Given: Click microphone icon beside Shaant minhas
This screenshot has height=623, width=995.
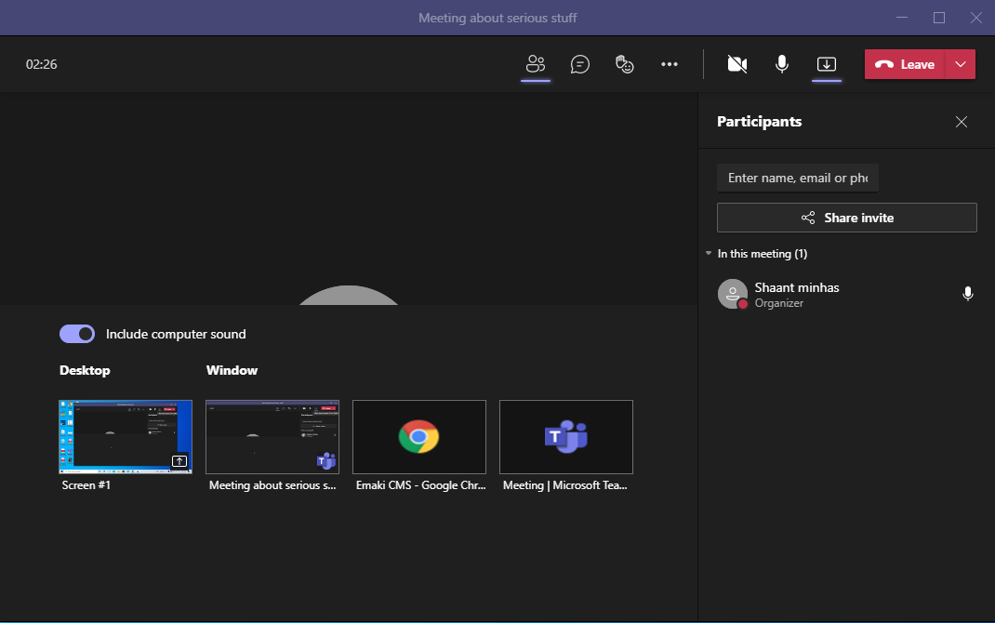Looking at the screenshot, I should tap(968, 294).
